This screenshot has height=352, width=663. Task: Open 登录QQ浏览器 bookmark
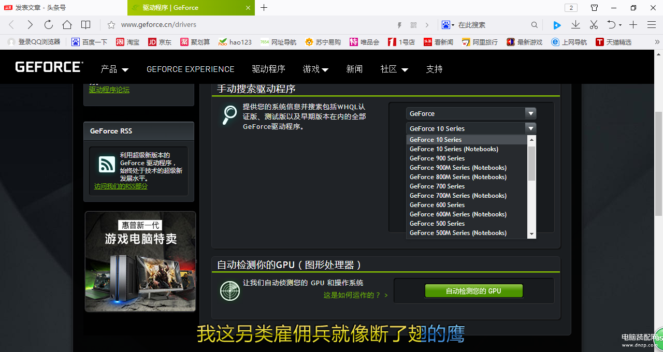click(34, 42)
